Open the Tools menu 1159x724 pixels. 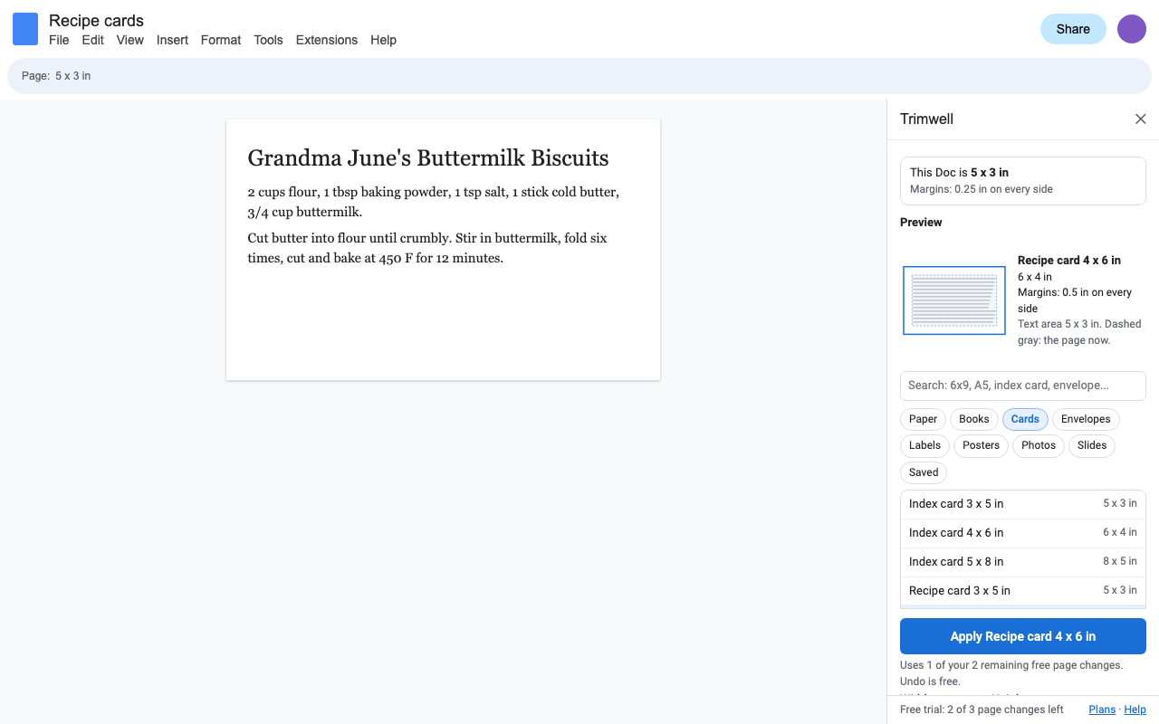pos(268,40)
